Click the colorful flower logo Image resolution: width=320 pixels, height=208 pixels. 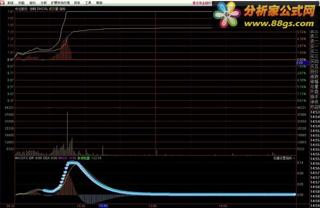tap(227, 15)
